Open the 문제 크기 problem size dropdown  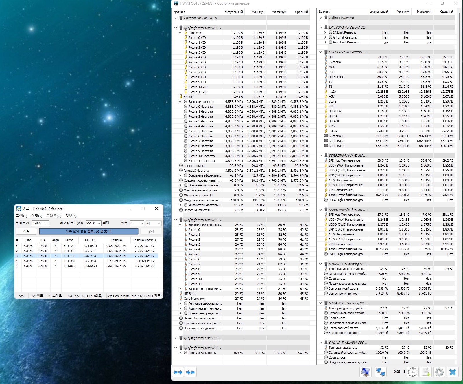point(46,223)
